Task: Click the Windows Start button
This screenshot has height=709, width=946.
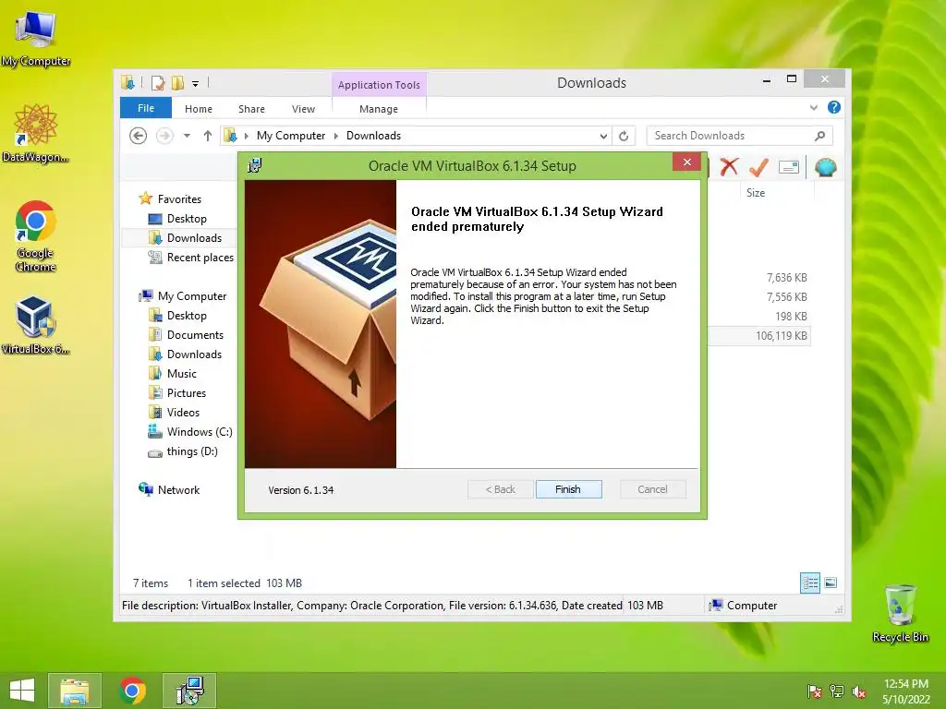Action: click(x=22, y=691)
